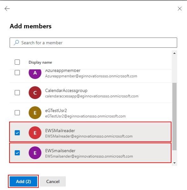Click the CalendarAccessgroup red avatar
187x190 pixels.
[x=35, y=93]
